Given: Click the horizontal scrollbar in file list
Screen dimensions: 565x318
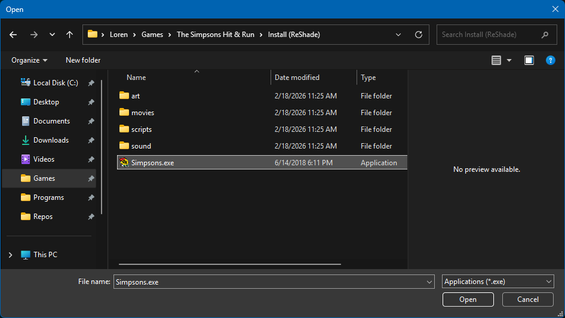Looking at the screenshot, I should pos(230,264).
